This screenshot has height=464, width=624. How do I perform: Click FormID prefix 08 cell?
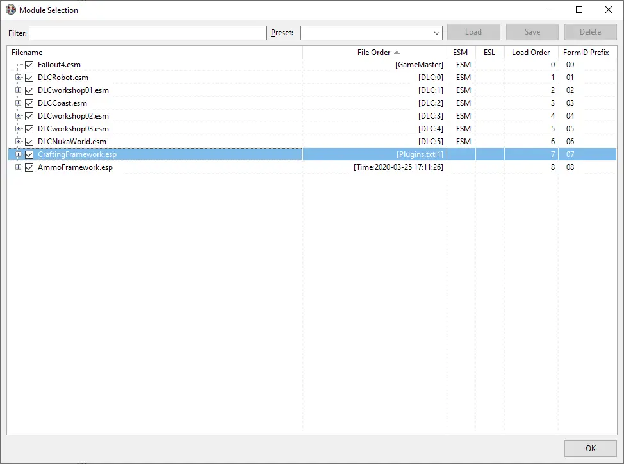click(570, 167)
